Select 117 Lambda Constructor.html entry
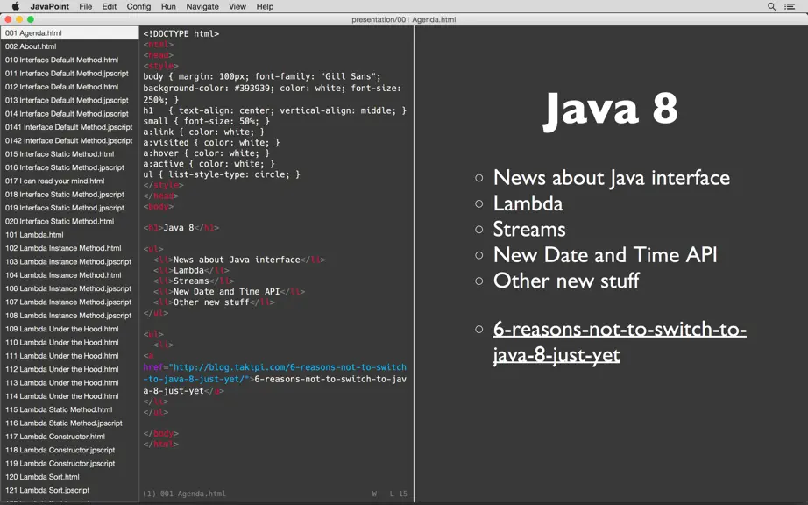 (69, 437)
